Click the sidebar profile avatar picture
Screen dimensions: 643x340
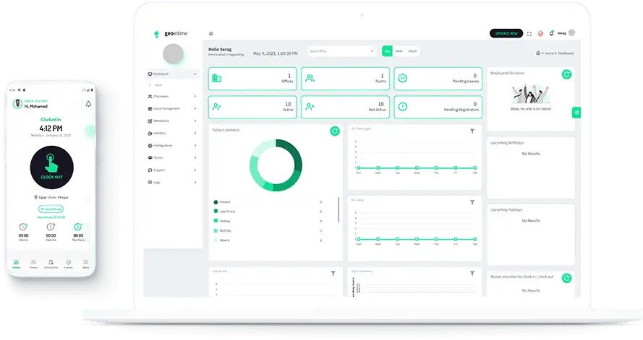[173, 54]
